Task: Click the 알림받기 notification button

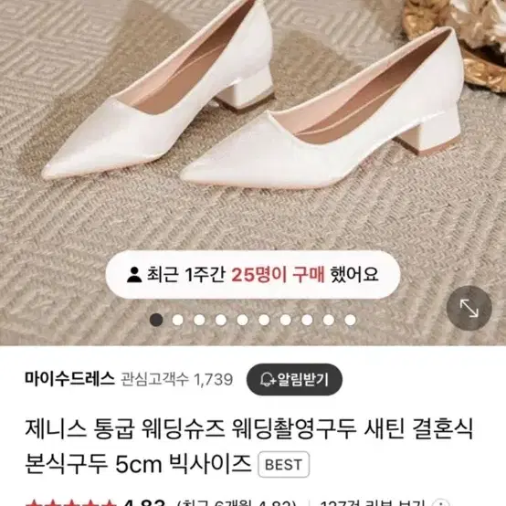Action: pyautogui.click(x=294, y=380)
